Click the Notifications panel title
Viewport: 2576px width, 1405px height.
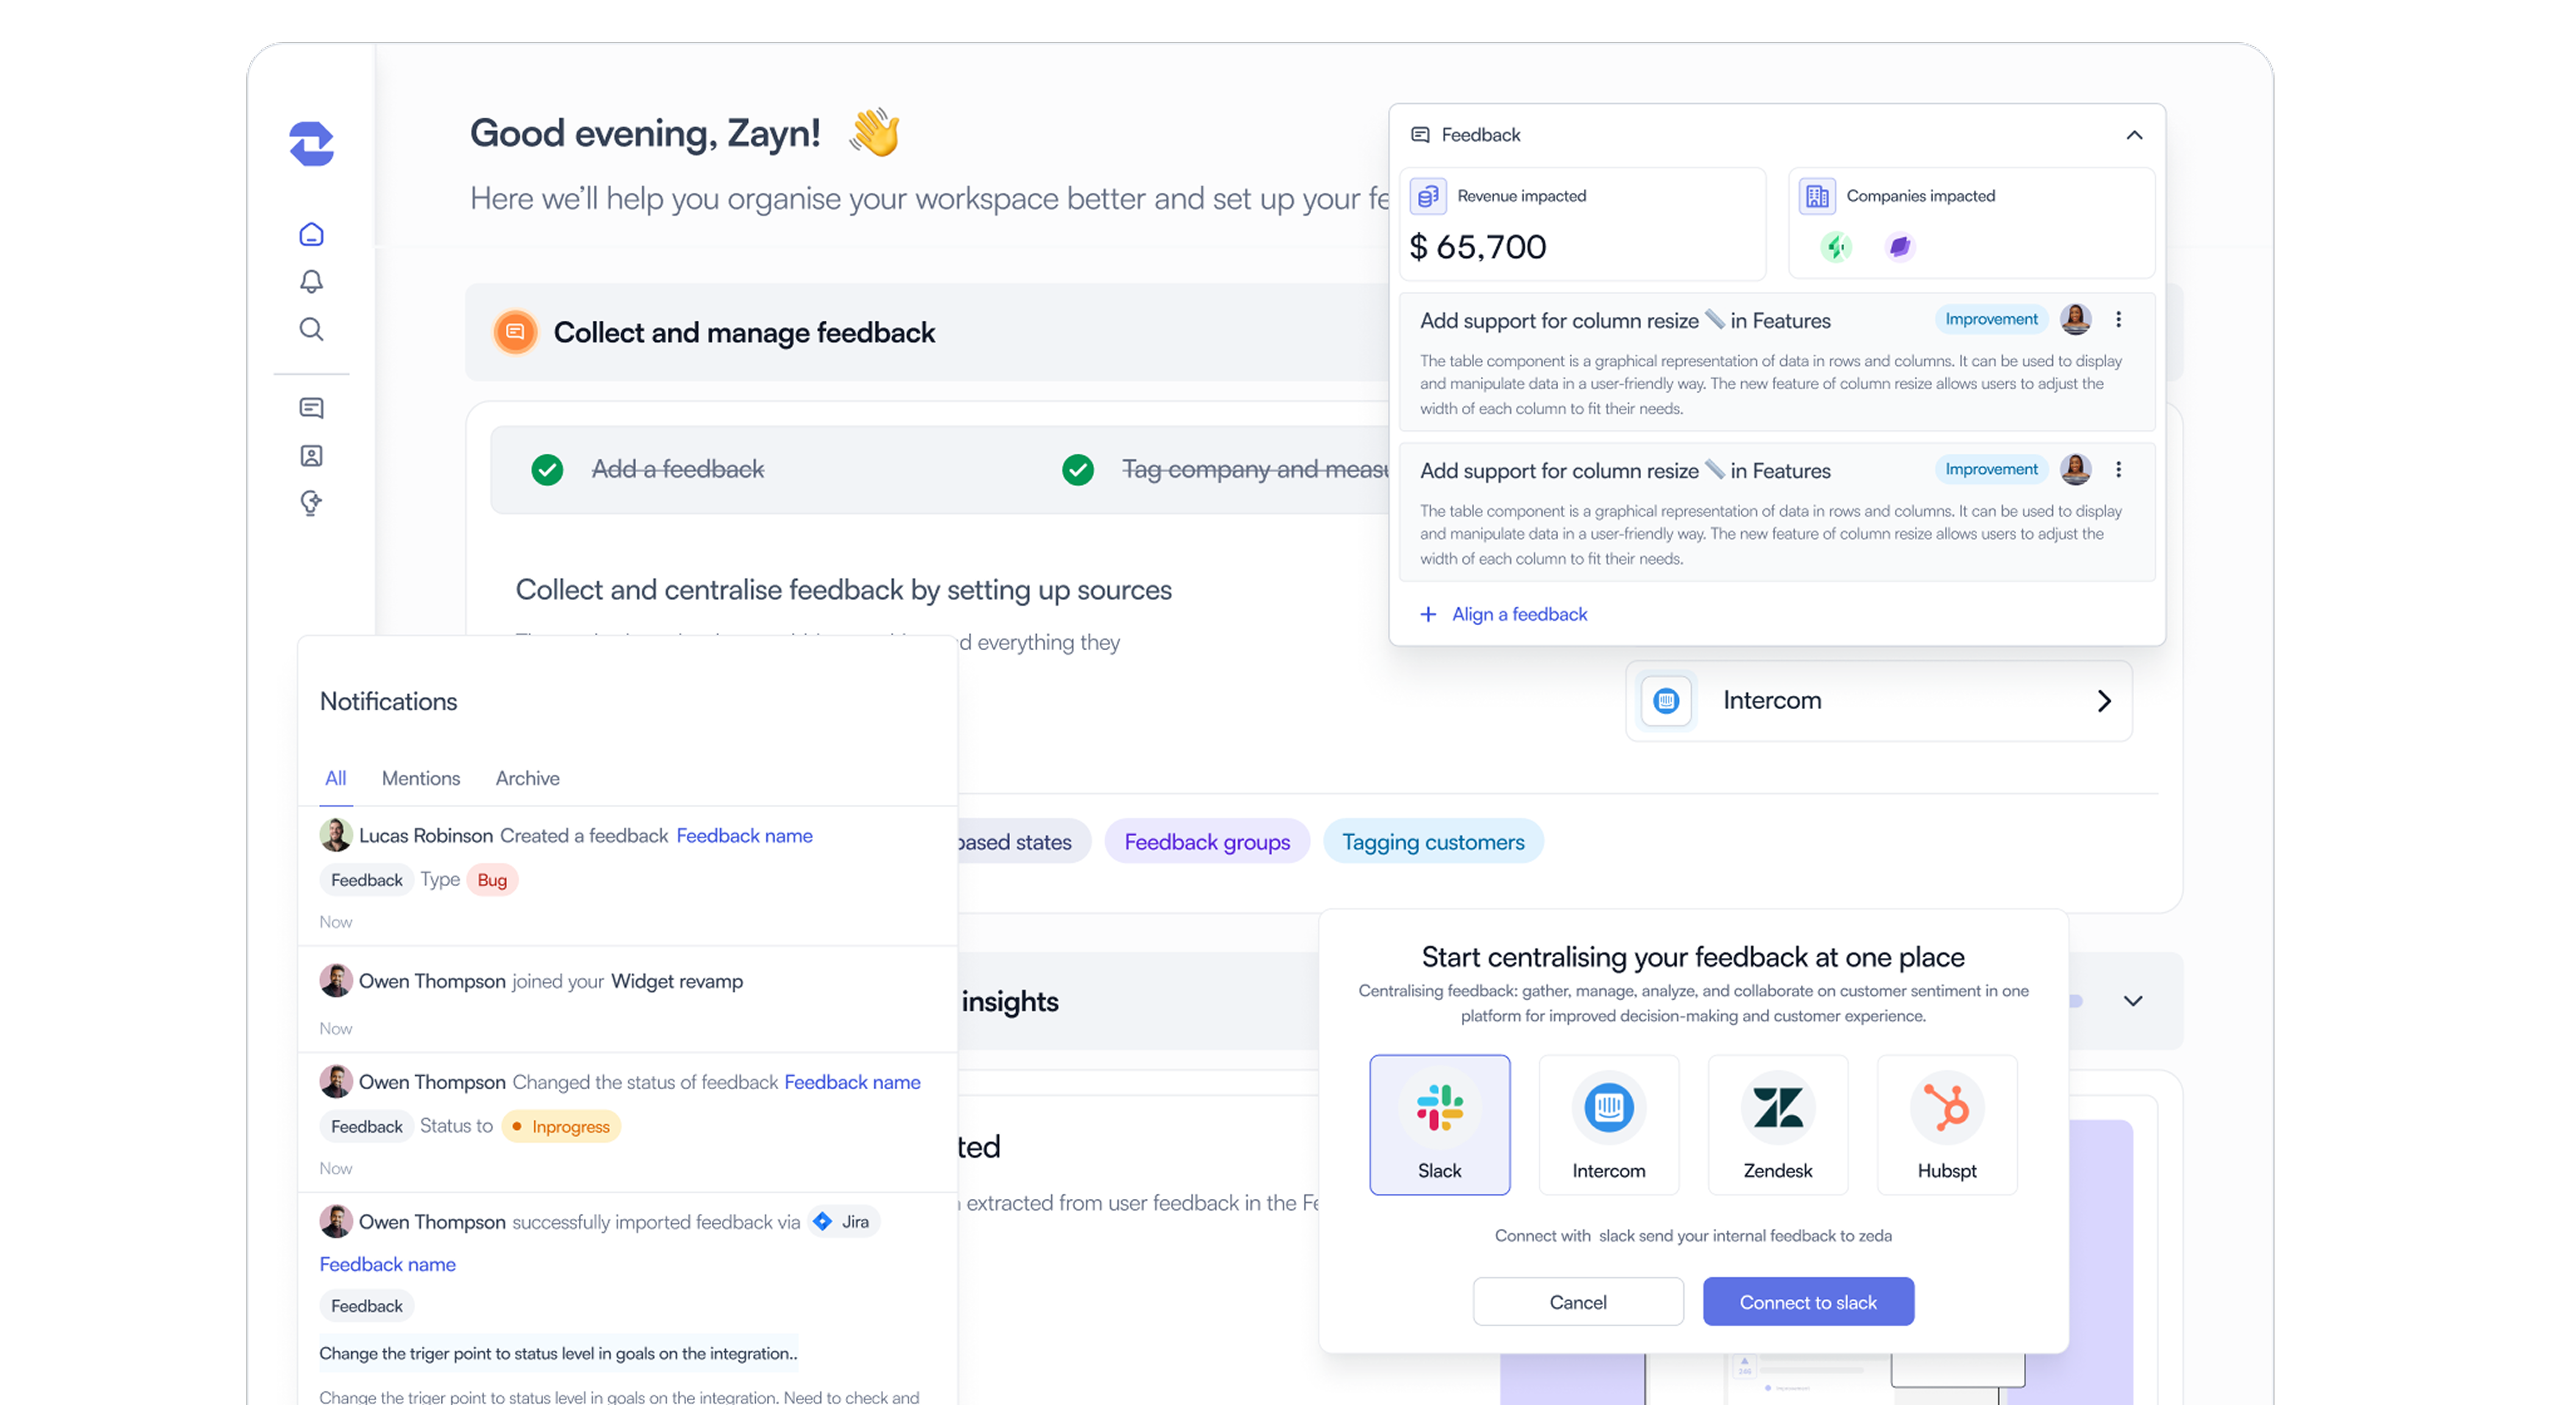pos(388,701)
